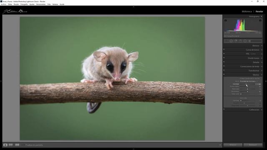Screen dimensions: 267x150
Task: Click the HSL label in panel header
Action: point(247,54)
